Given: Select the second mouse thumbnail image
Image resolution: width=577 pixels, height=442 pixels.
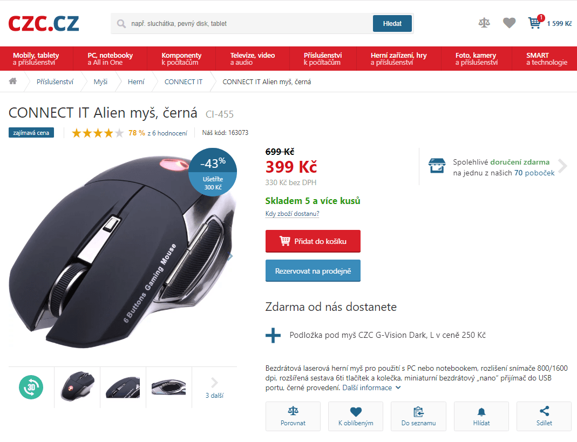Looking at the screenshot, I should click(x=123, y=387).
